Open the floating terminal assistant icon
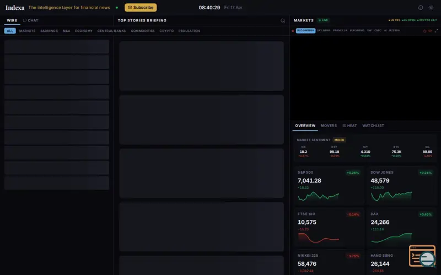This screenshot has width=441, height=275. (x=422, y=256)
